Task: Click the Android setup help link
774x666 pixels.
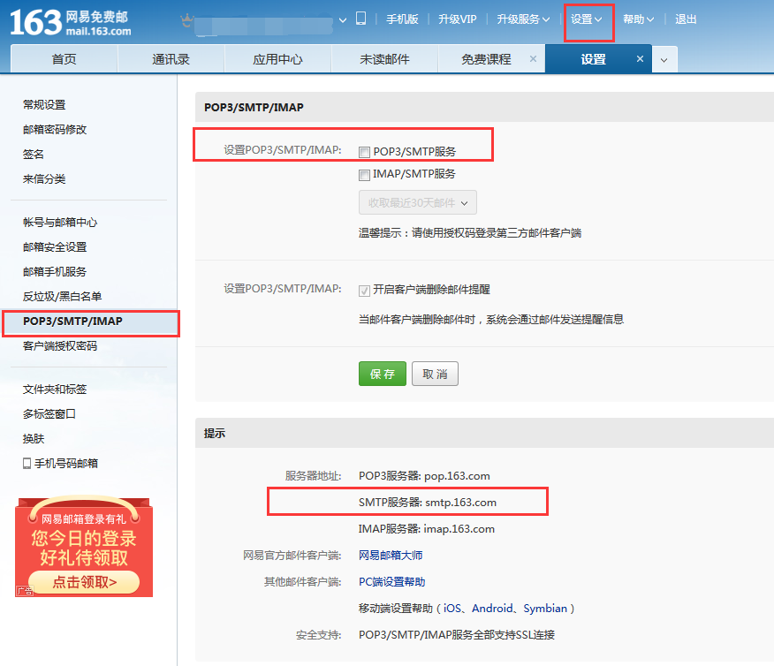Action: [x=492, y=609]
